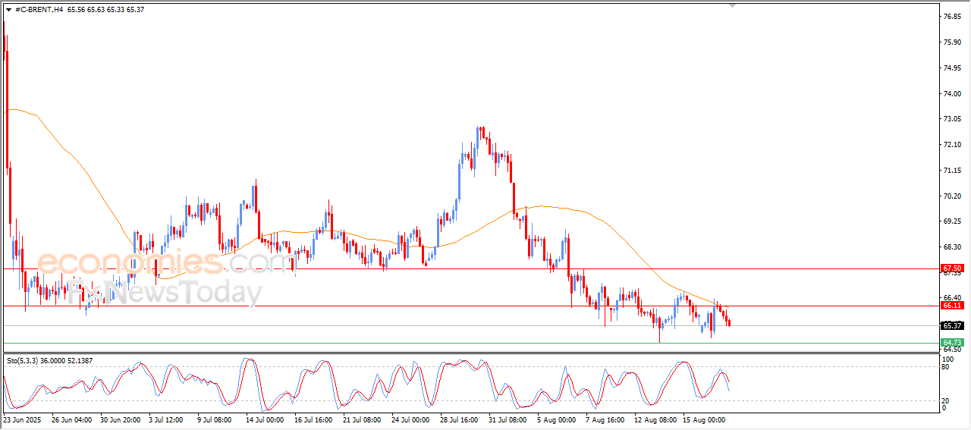Click the 71.15 price axis label
971x430 pixels.
coord(952,170)
